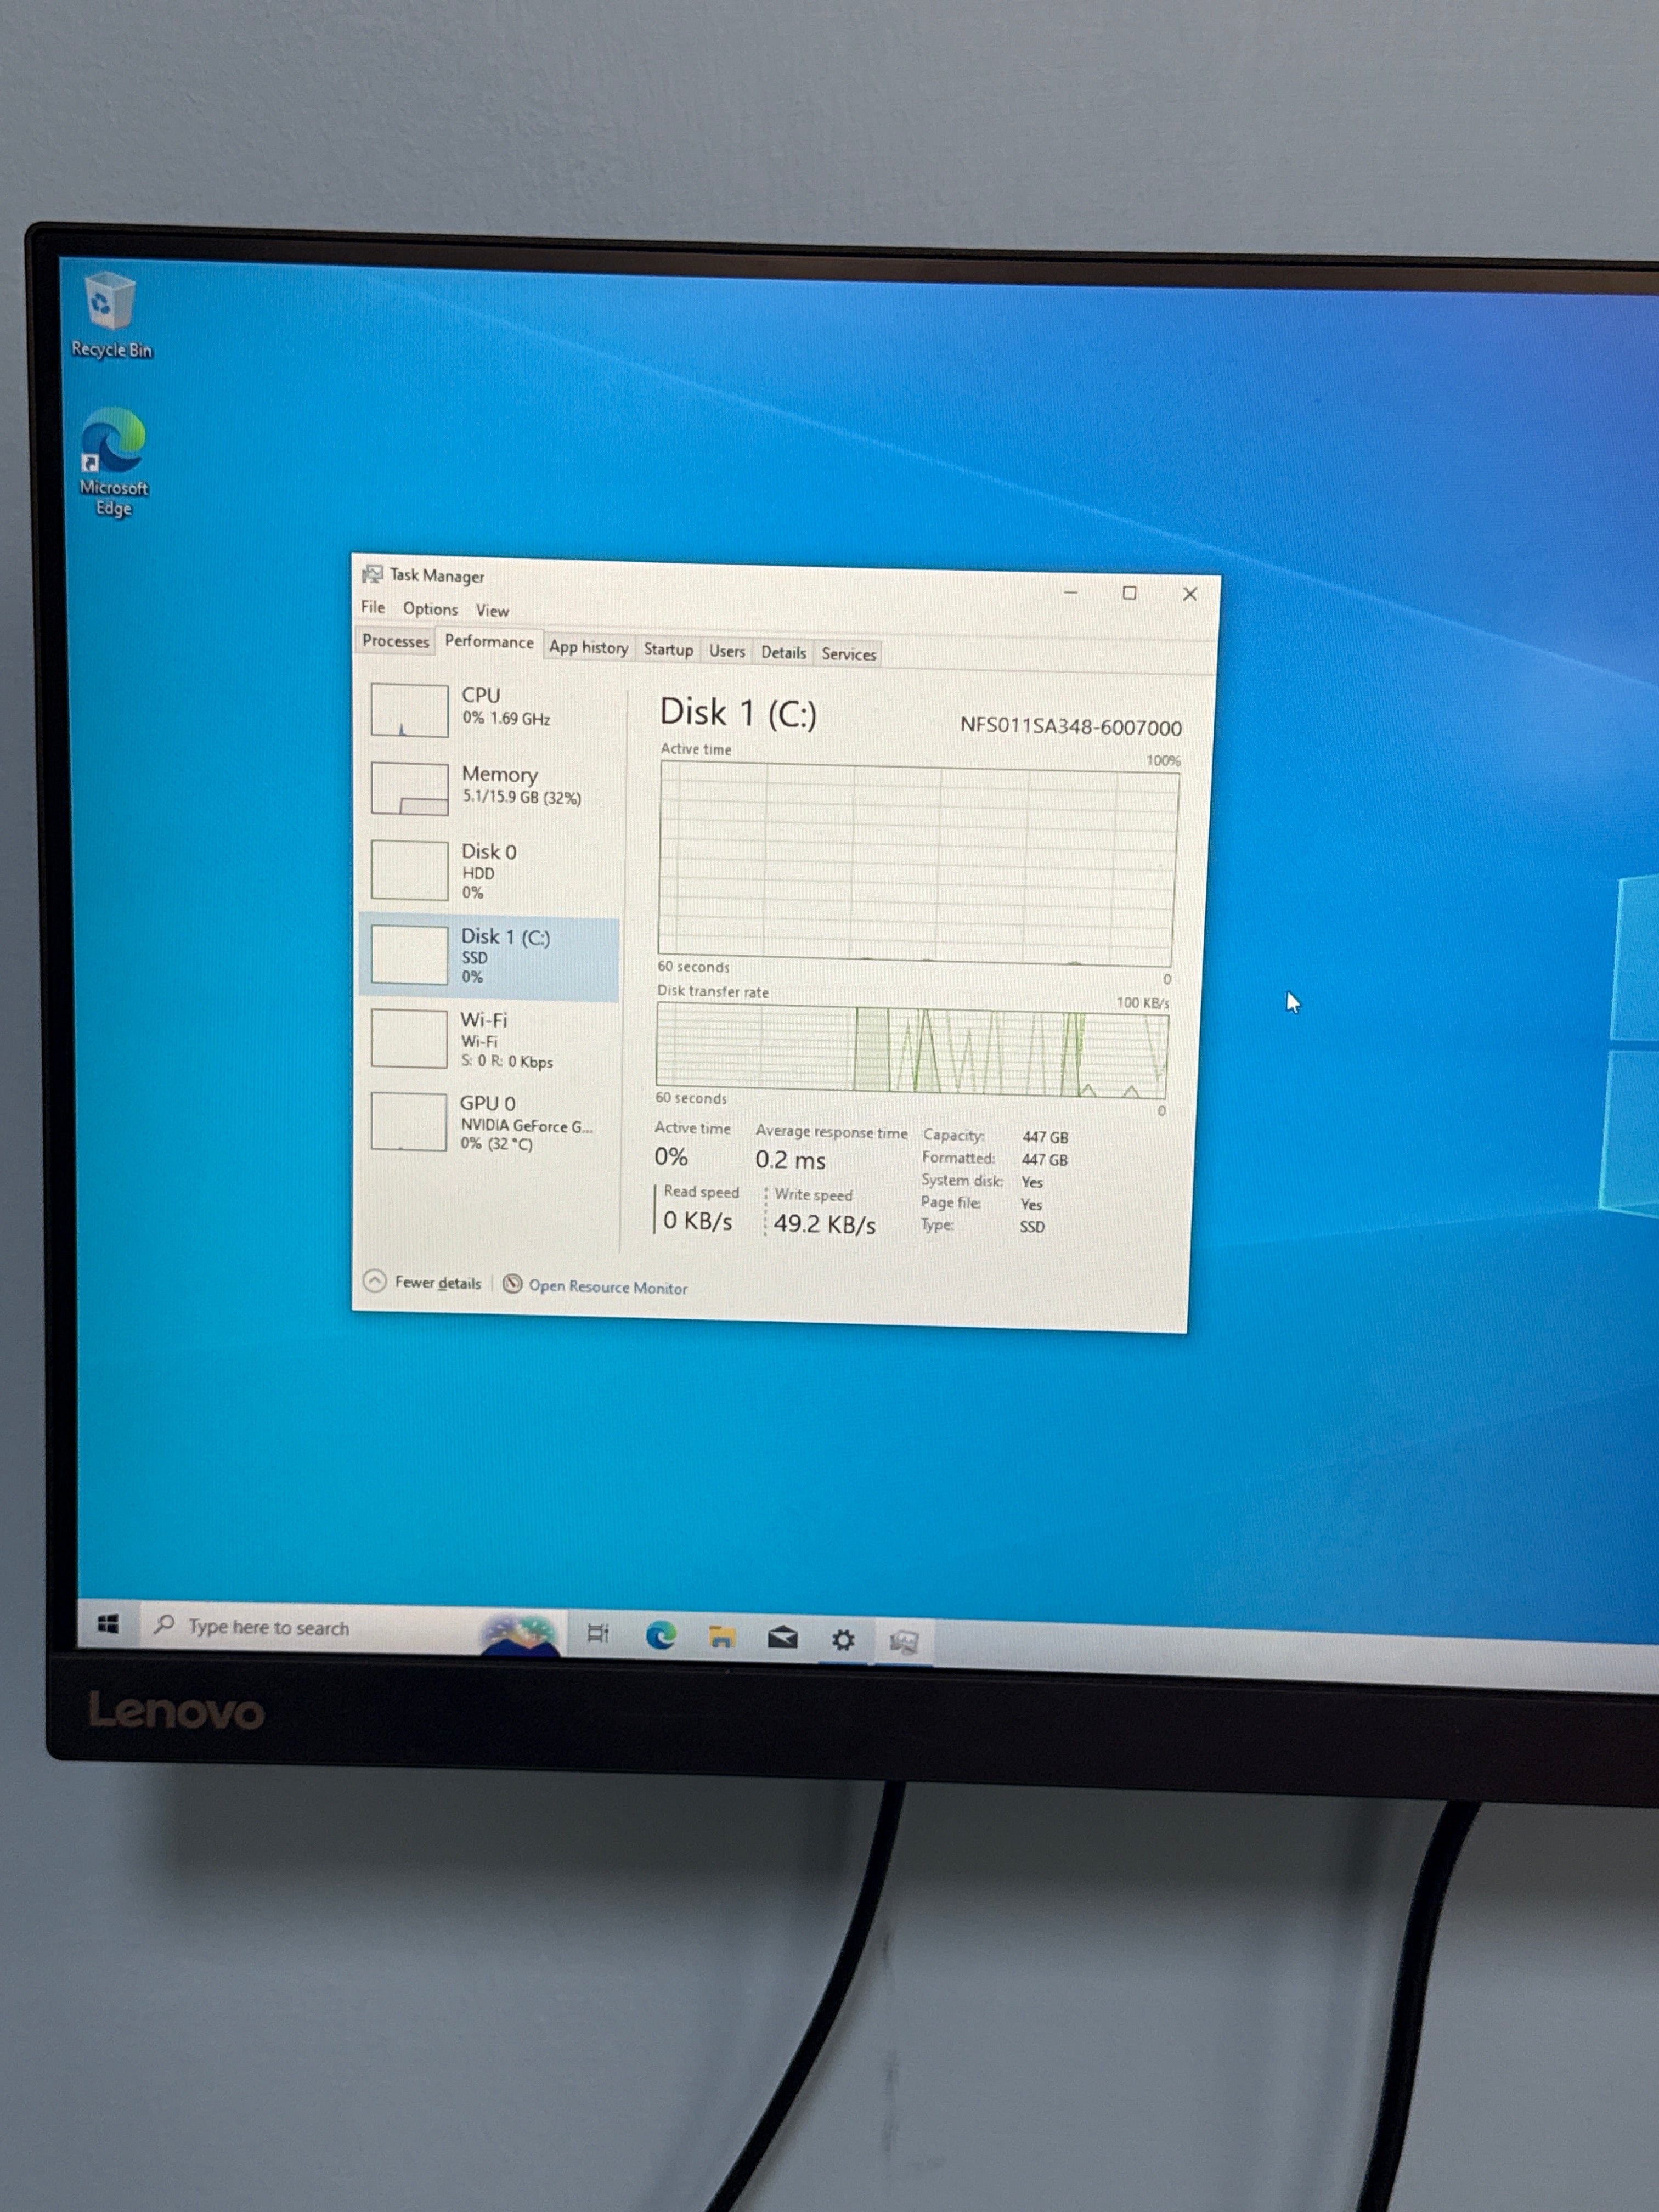The width and height of the screenshot is (1659, 2212).
Task: Click the GPU 0 mini graph thumbnail
Action: click(408, 1122)
